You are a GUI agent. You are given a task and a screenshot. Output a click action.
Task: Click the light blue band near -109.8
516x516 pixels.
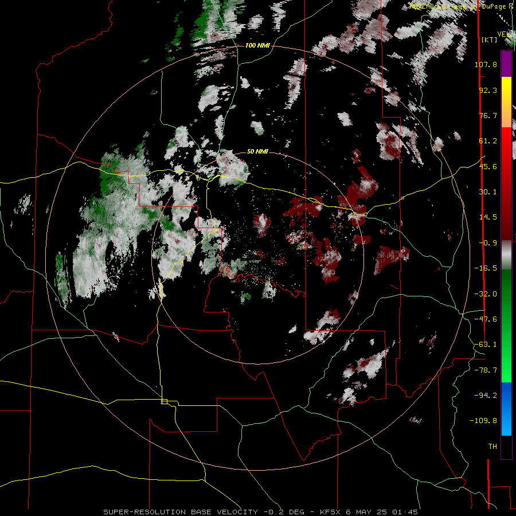(x=506, y=424)
